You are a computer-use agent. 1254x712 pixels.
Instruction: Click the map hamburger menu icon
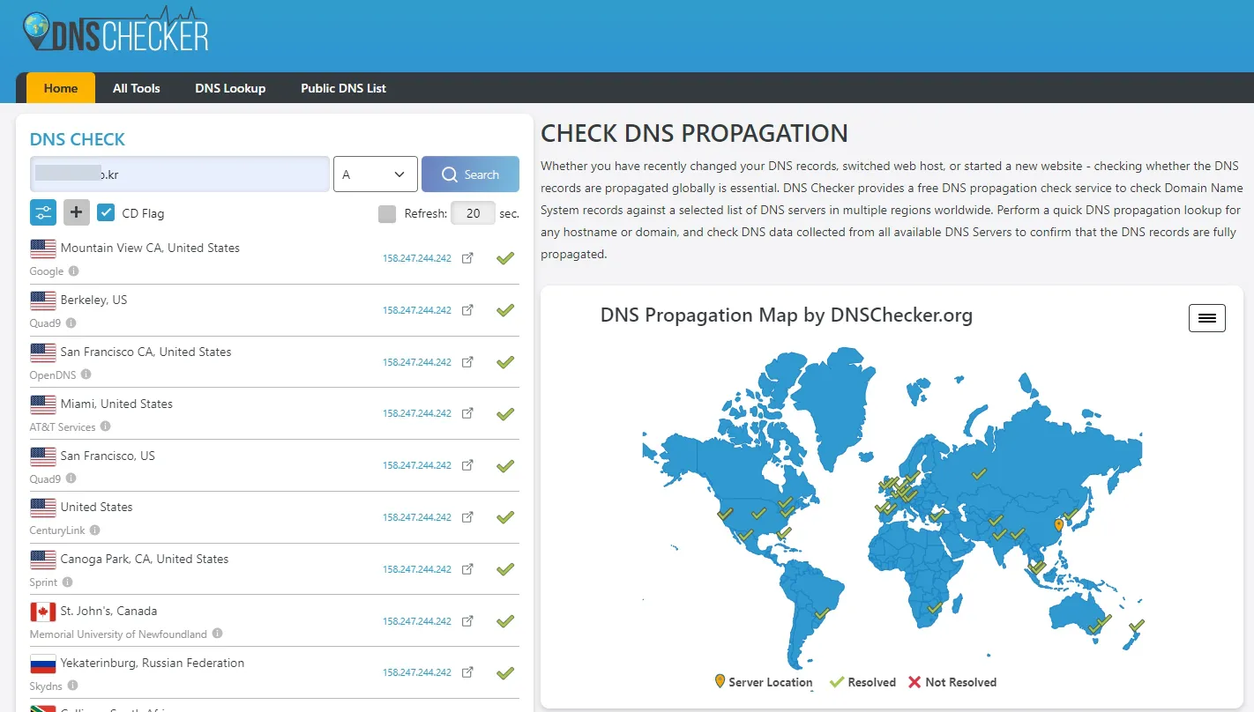point(1207,318)
